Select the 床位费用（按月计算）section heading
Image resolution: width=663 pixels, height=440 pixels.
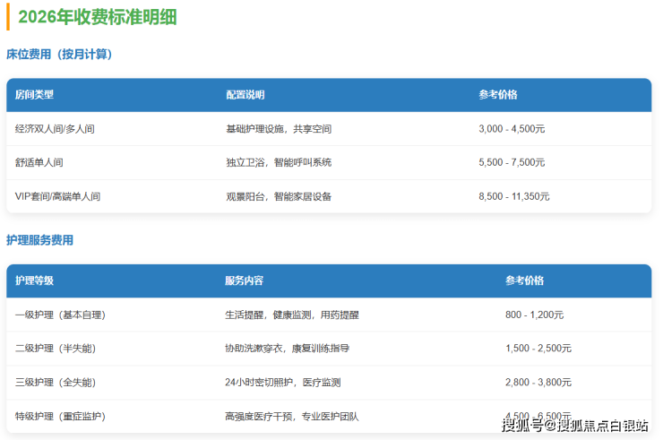[x=59, y=55]
